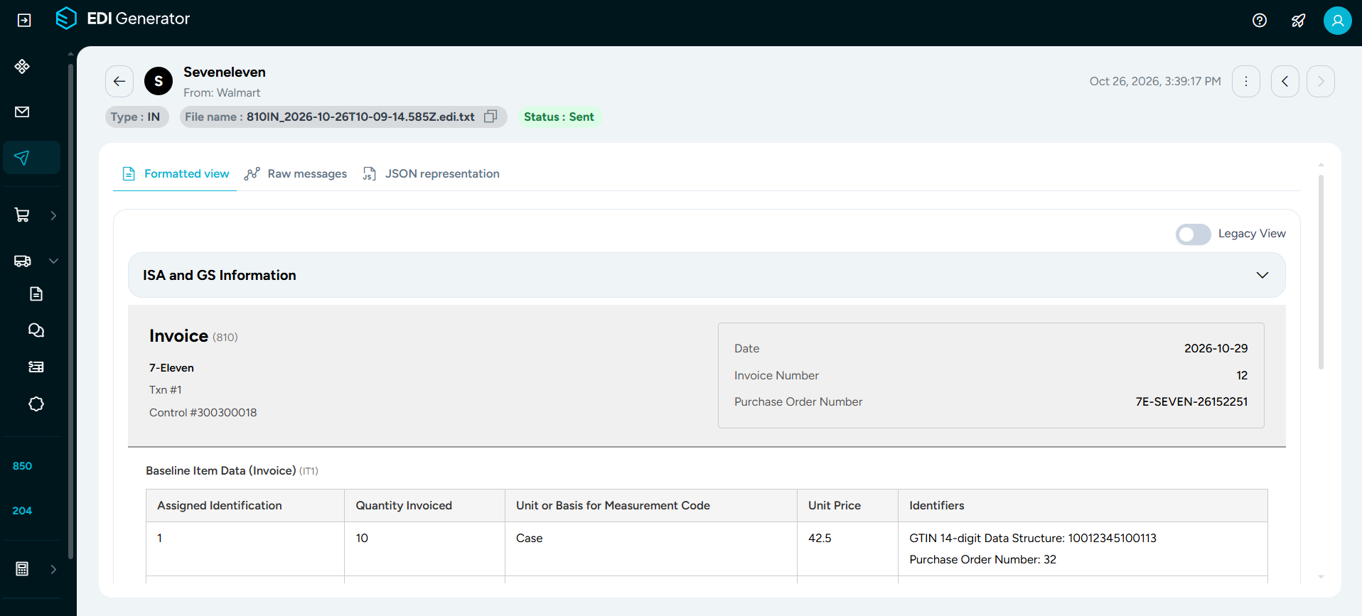The image size is (1362, 616).
Task: Open the user profile avatar
Action: click(1337, 21)
